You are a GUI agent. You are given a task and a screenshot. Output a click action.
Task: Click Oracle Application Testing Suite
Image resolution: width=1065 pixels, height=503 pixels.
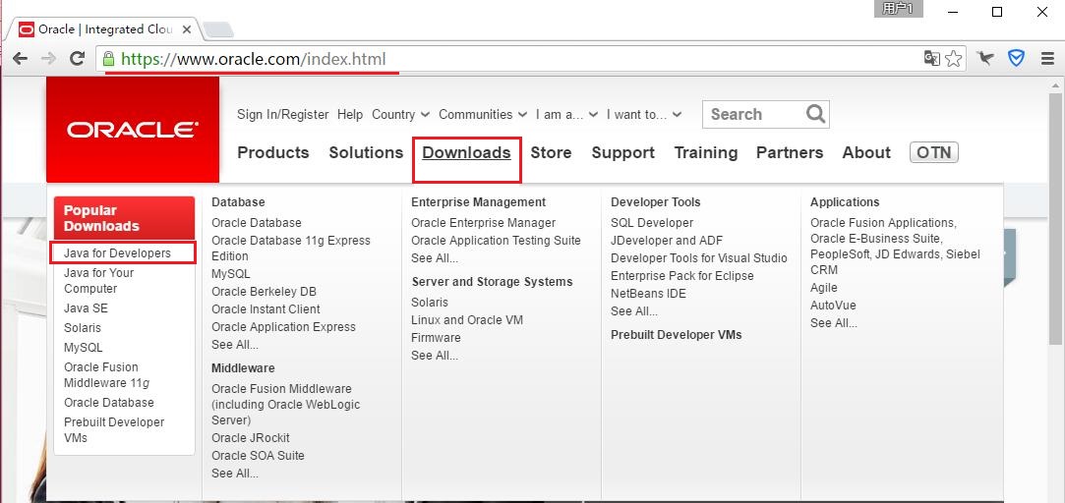pyautogui.click(x=496, y=241)
